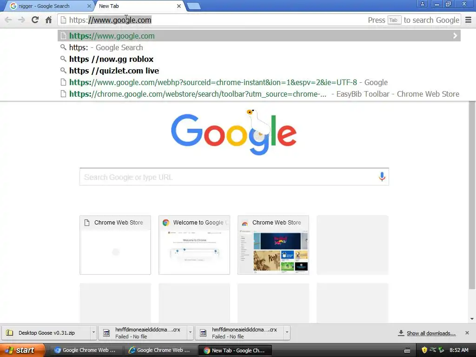The width and height of the screenshot is (476, 357).
Task: Expand options for the second failed .crx download
Action: [x=287, y=332]
